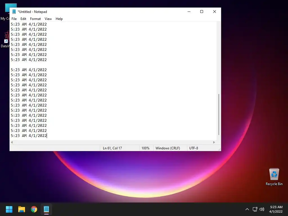Open File Explorer from the taskbar
This screenshot has height=216, width=288.
[x=21, y=209]
